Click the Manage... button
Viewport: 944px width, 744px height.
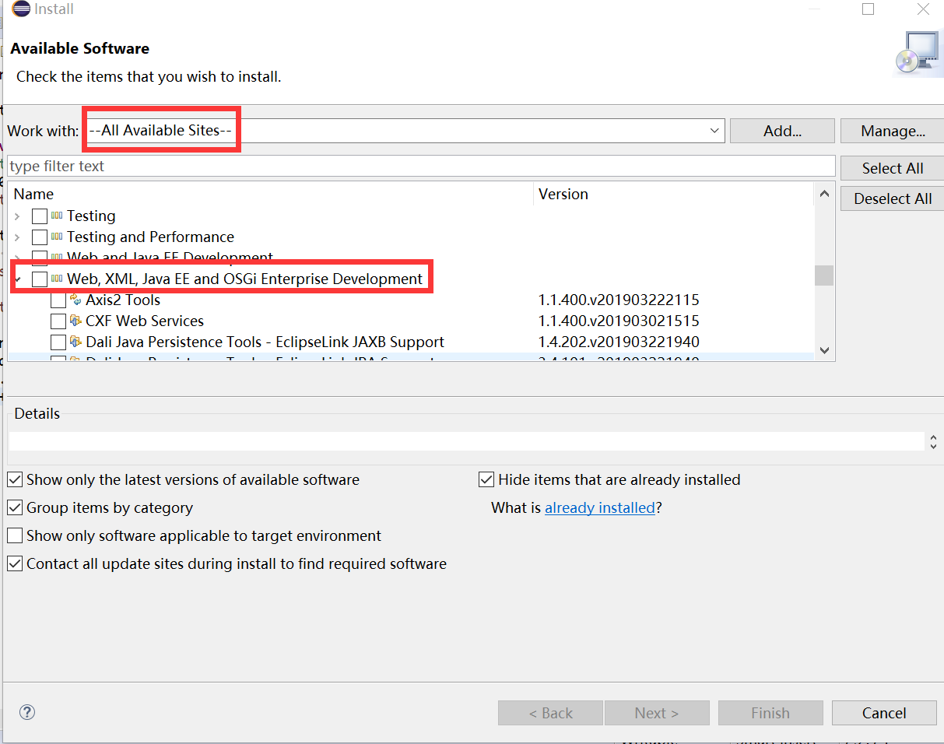tap(892, 131)
